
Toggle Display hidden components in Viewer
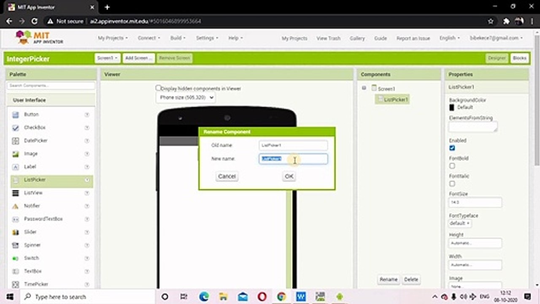[x=158, y=88]
